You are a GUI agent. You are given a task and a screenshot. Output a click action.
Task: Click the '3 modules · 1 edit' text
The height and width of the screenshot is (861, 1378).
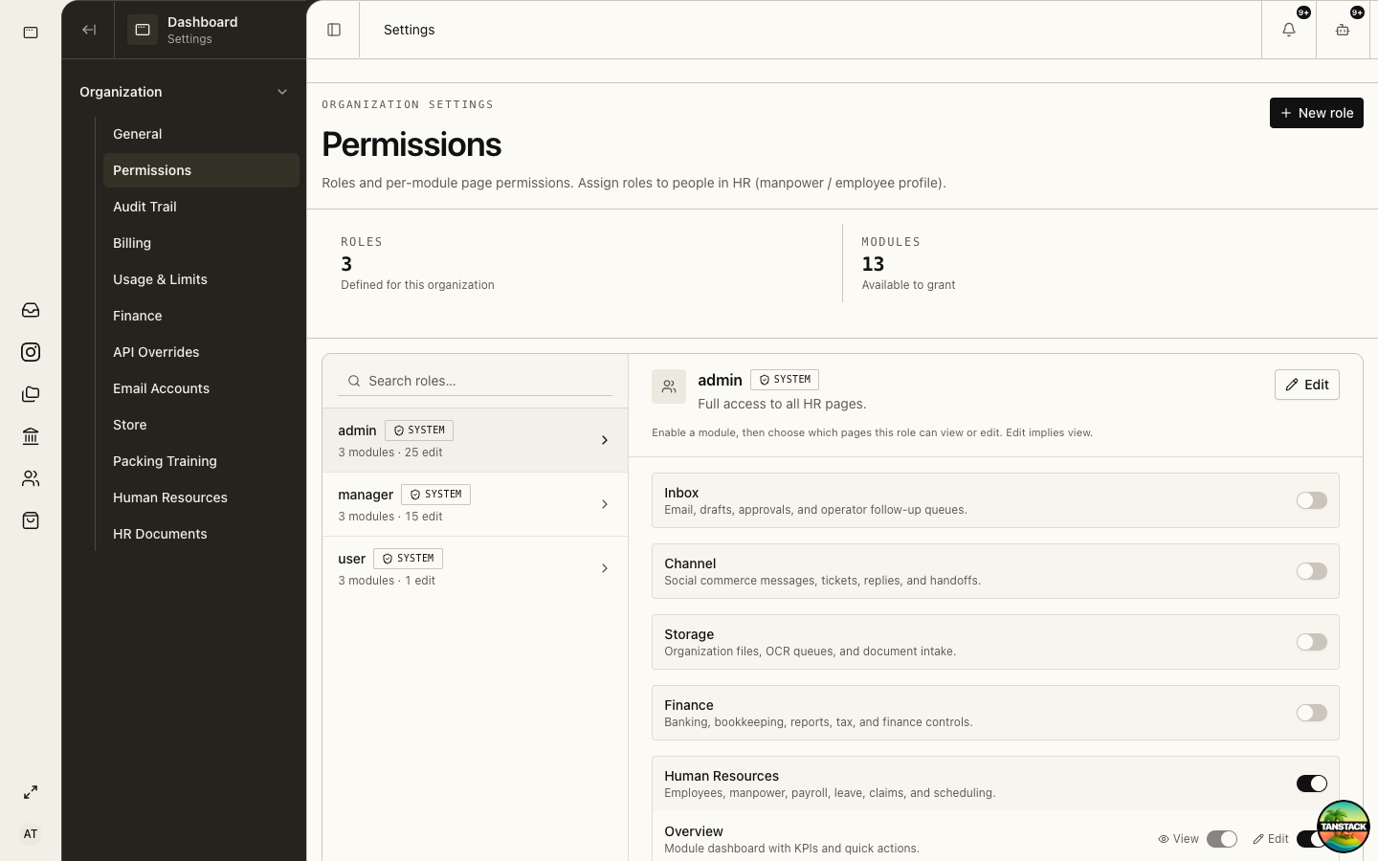tap(387, 581)
